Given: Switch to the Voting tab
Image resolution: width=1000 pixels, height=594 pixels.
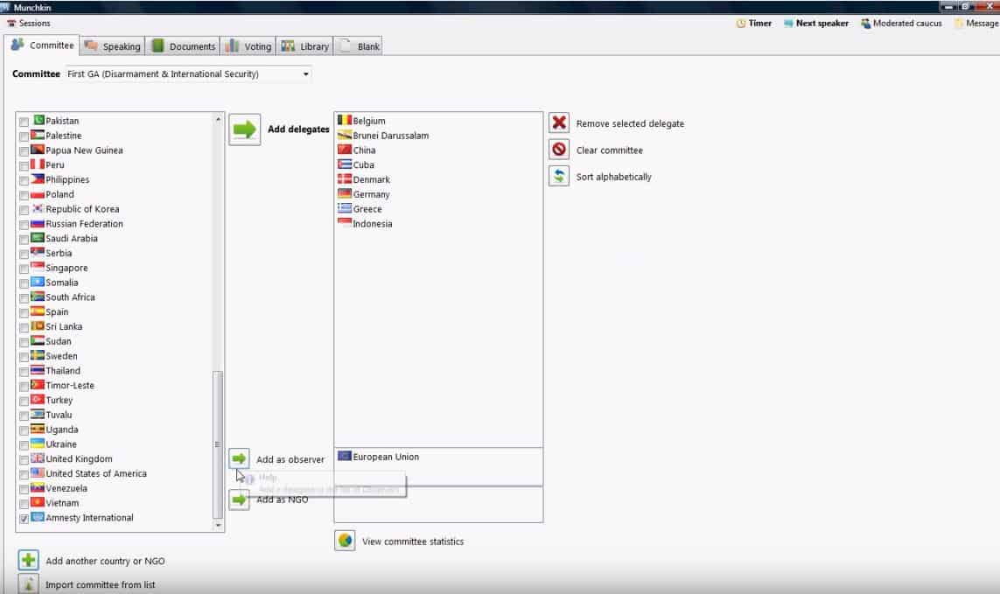Looking at the screenshot, I should click(x=248, y=46).
